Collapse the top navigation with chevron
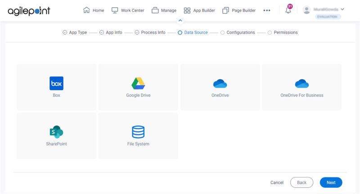The height and width of the screenshot is (194, 360). [x=180, y=21]
